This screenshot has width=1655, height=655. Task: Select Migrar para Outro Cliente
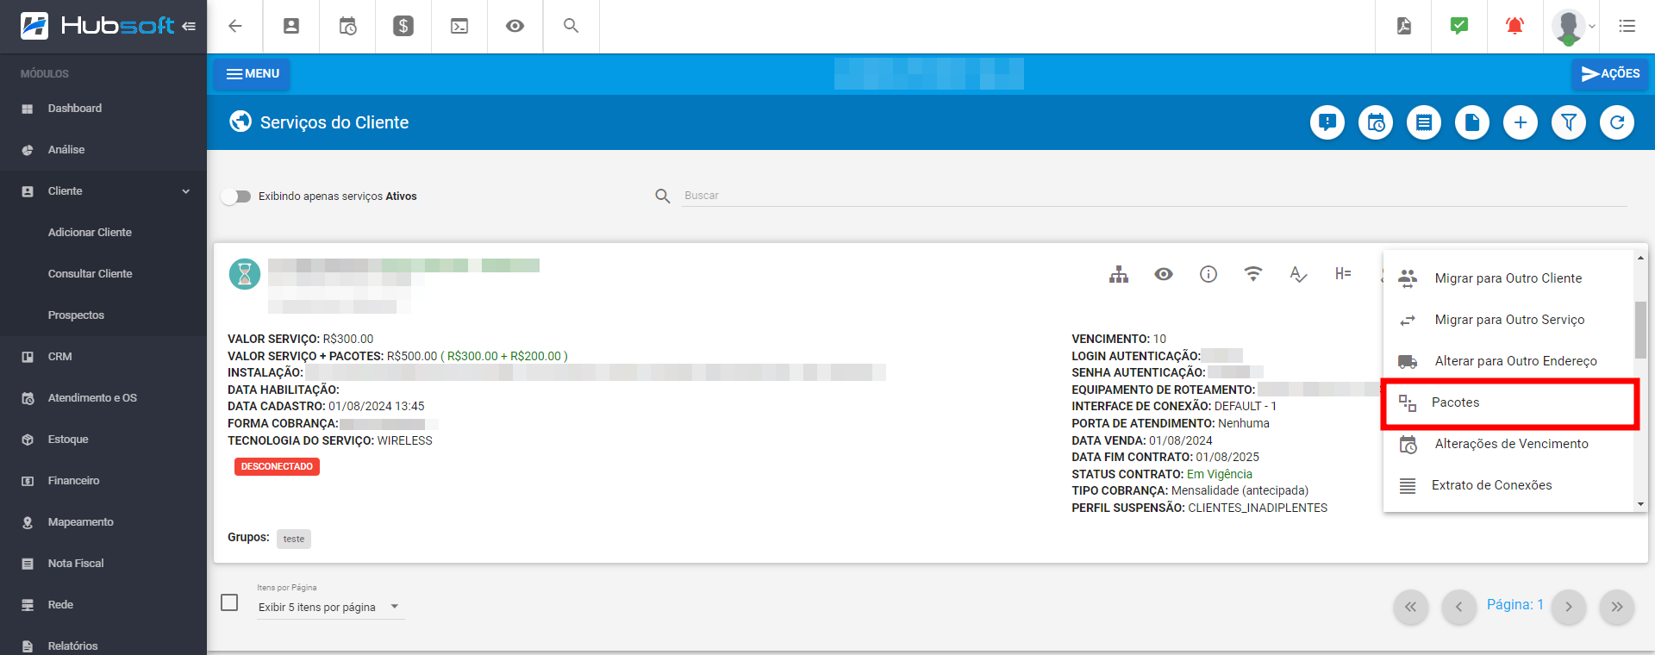click(1508, 278)
